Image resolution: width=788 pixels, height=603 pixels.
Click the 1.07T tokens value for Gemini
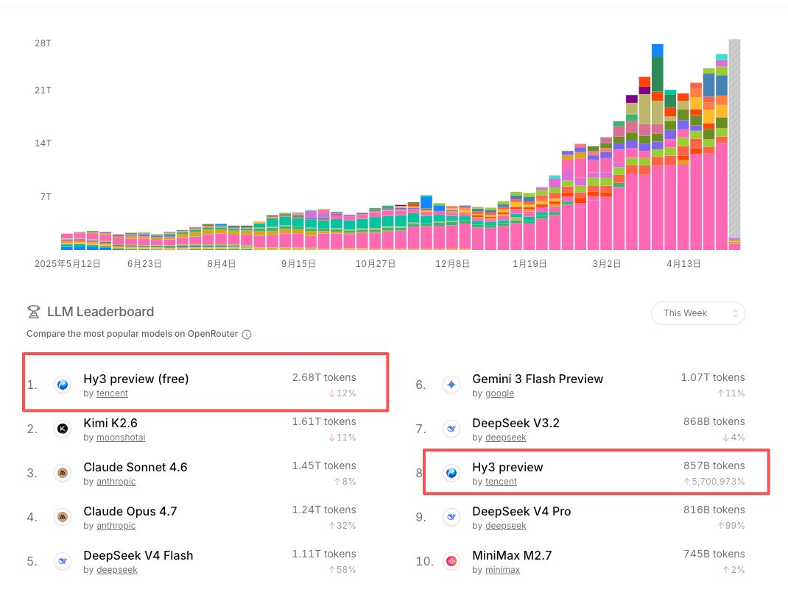pos(713,377)
